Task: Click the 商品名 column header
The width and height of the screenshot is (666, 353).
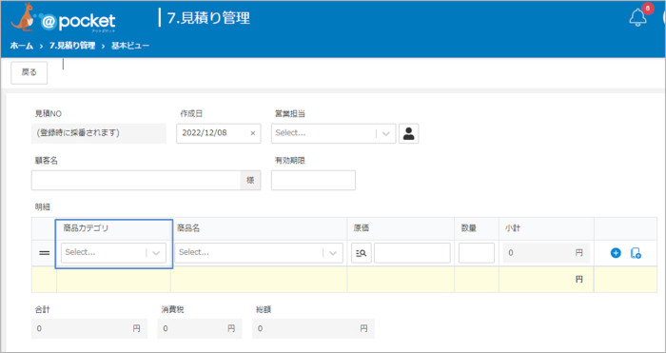Action: [x=188, y=228]
